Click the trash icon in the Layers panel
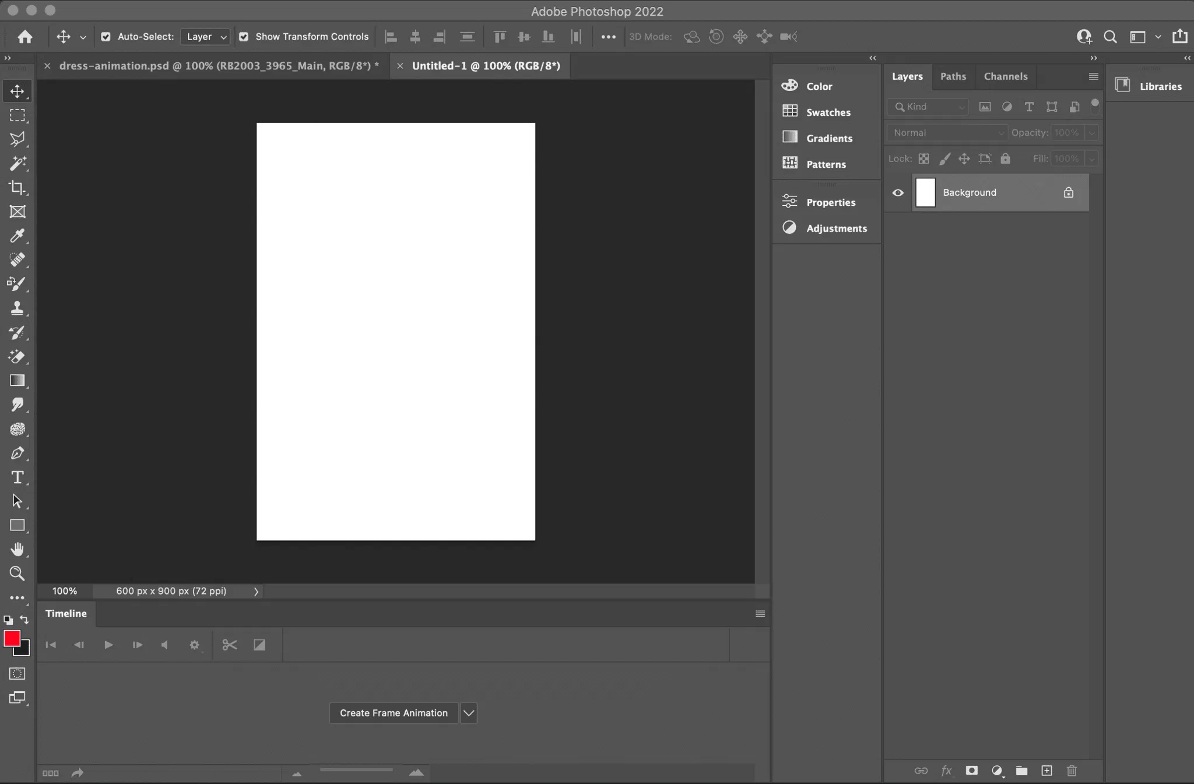1194x784 pixels. coord(1072,771)
